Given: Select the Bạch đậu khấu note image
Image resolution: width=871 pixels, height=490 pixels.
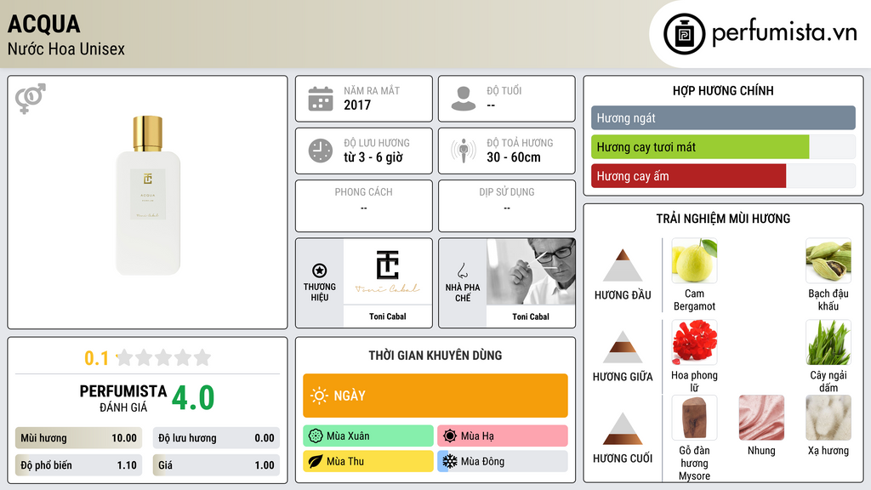Looking at the screenshot, I should point(828,260).
